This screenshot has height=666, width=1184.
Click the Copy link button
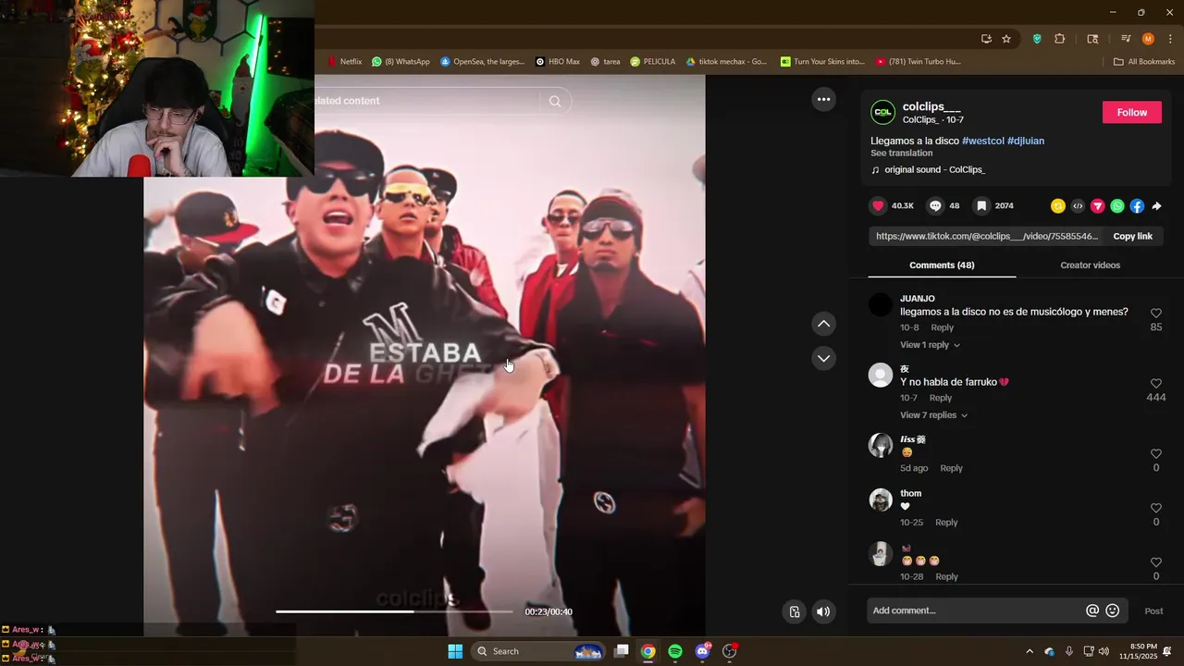pyautogui.click(x=1132, y=236)
